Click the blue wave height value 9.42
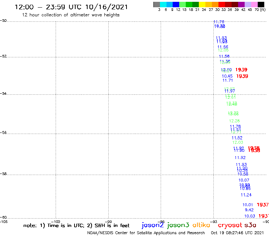Image resolution: width=269 pixels, height=236 pixels. (249, 210)
